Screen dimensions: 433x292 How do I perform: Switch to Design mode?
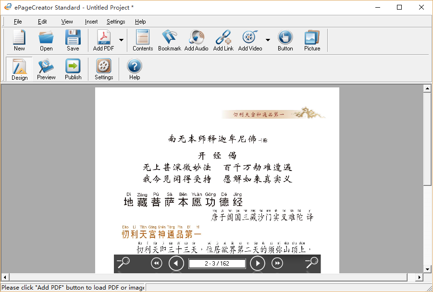tap(19, 69)
